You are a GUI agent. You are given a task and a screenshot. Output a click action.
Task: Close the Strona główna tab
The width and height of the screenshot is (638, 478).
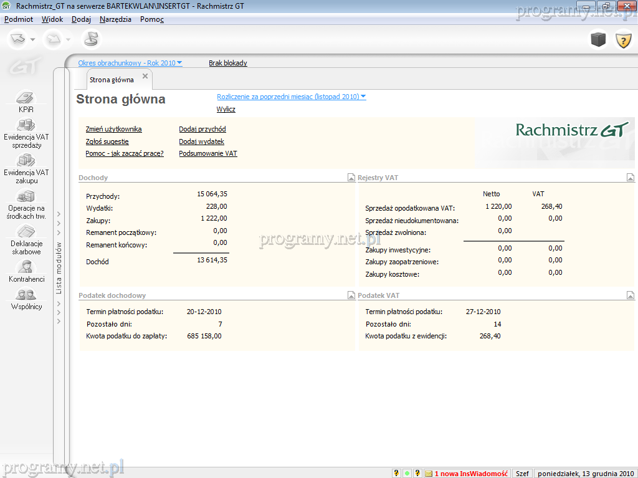tap(145, 76)
